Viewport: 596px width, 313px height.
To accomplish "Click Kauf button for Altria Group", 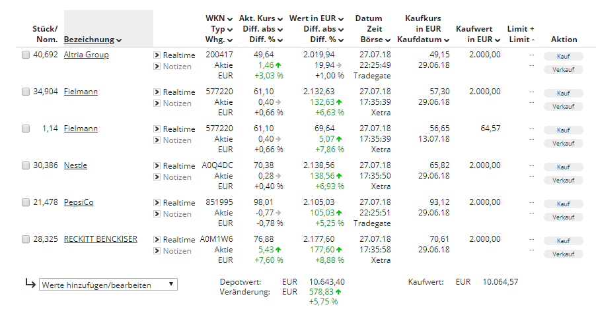I will point(564,57).
